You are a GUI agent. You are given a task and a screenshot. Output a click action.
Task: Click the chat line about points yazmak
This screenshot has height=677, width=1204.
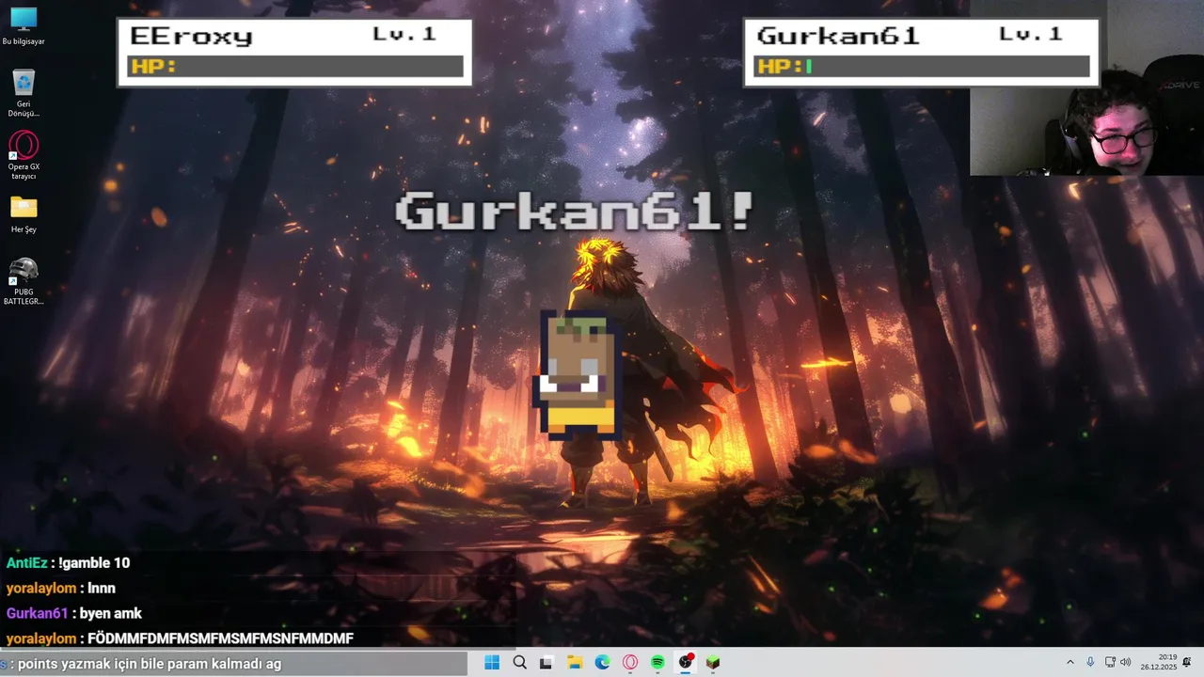[141, 664]
